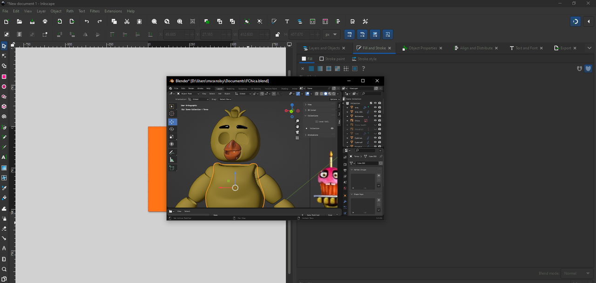Expand Annotations section in Blender sidebar
Viewport: 596px width, 283px height.
(x=313, y=135)
